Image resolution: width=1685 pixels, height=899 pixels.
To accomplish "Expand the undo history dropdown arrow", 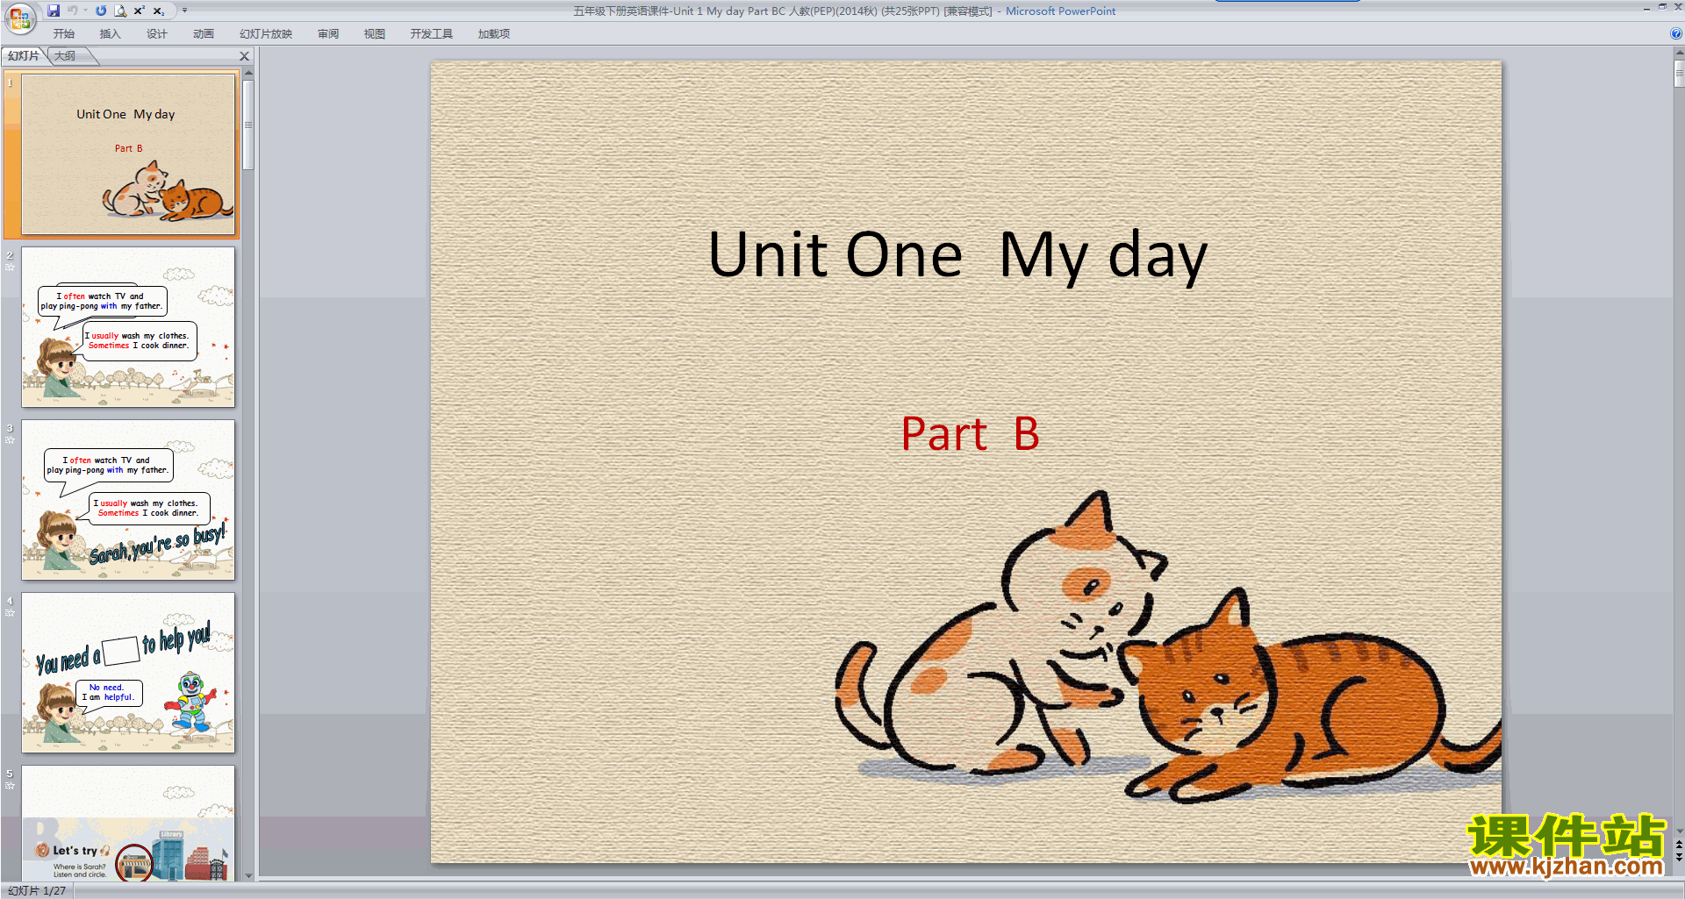I will pos(85,11).
